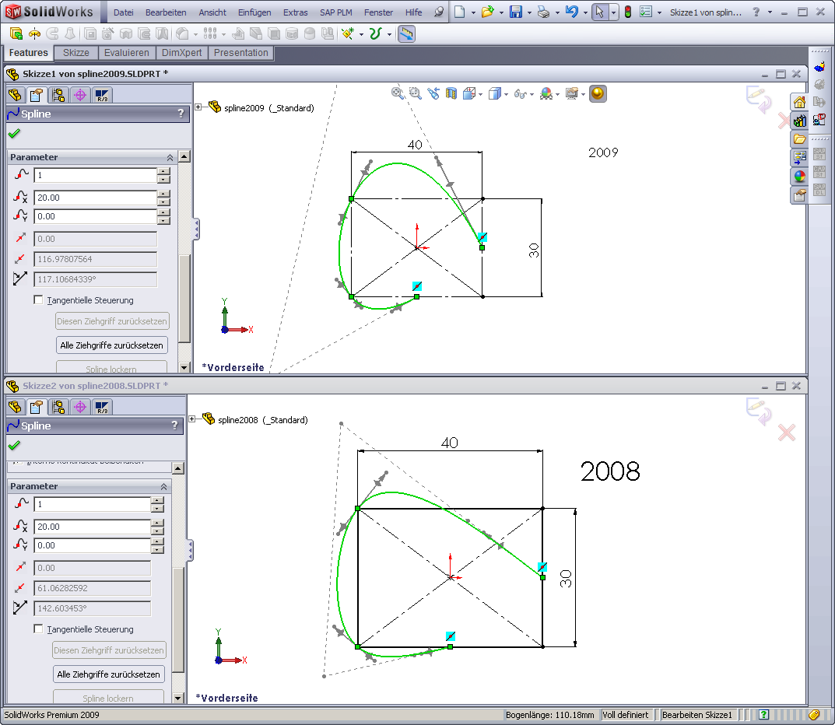Click Alle Ziehgriffe zurücksetzen in upper panel
The image size is (835, 725).
[x=111, y=345]
